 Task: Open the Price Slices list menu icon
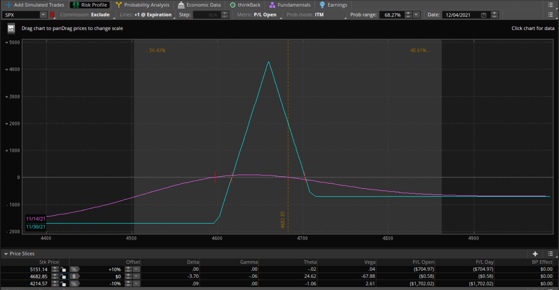point(550,254)
